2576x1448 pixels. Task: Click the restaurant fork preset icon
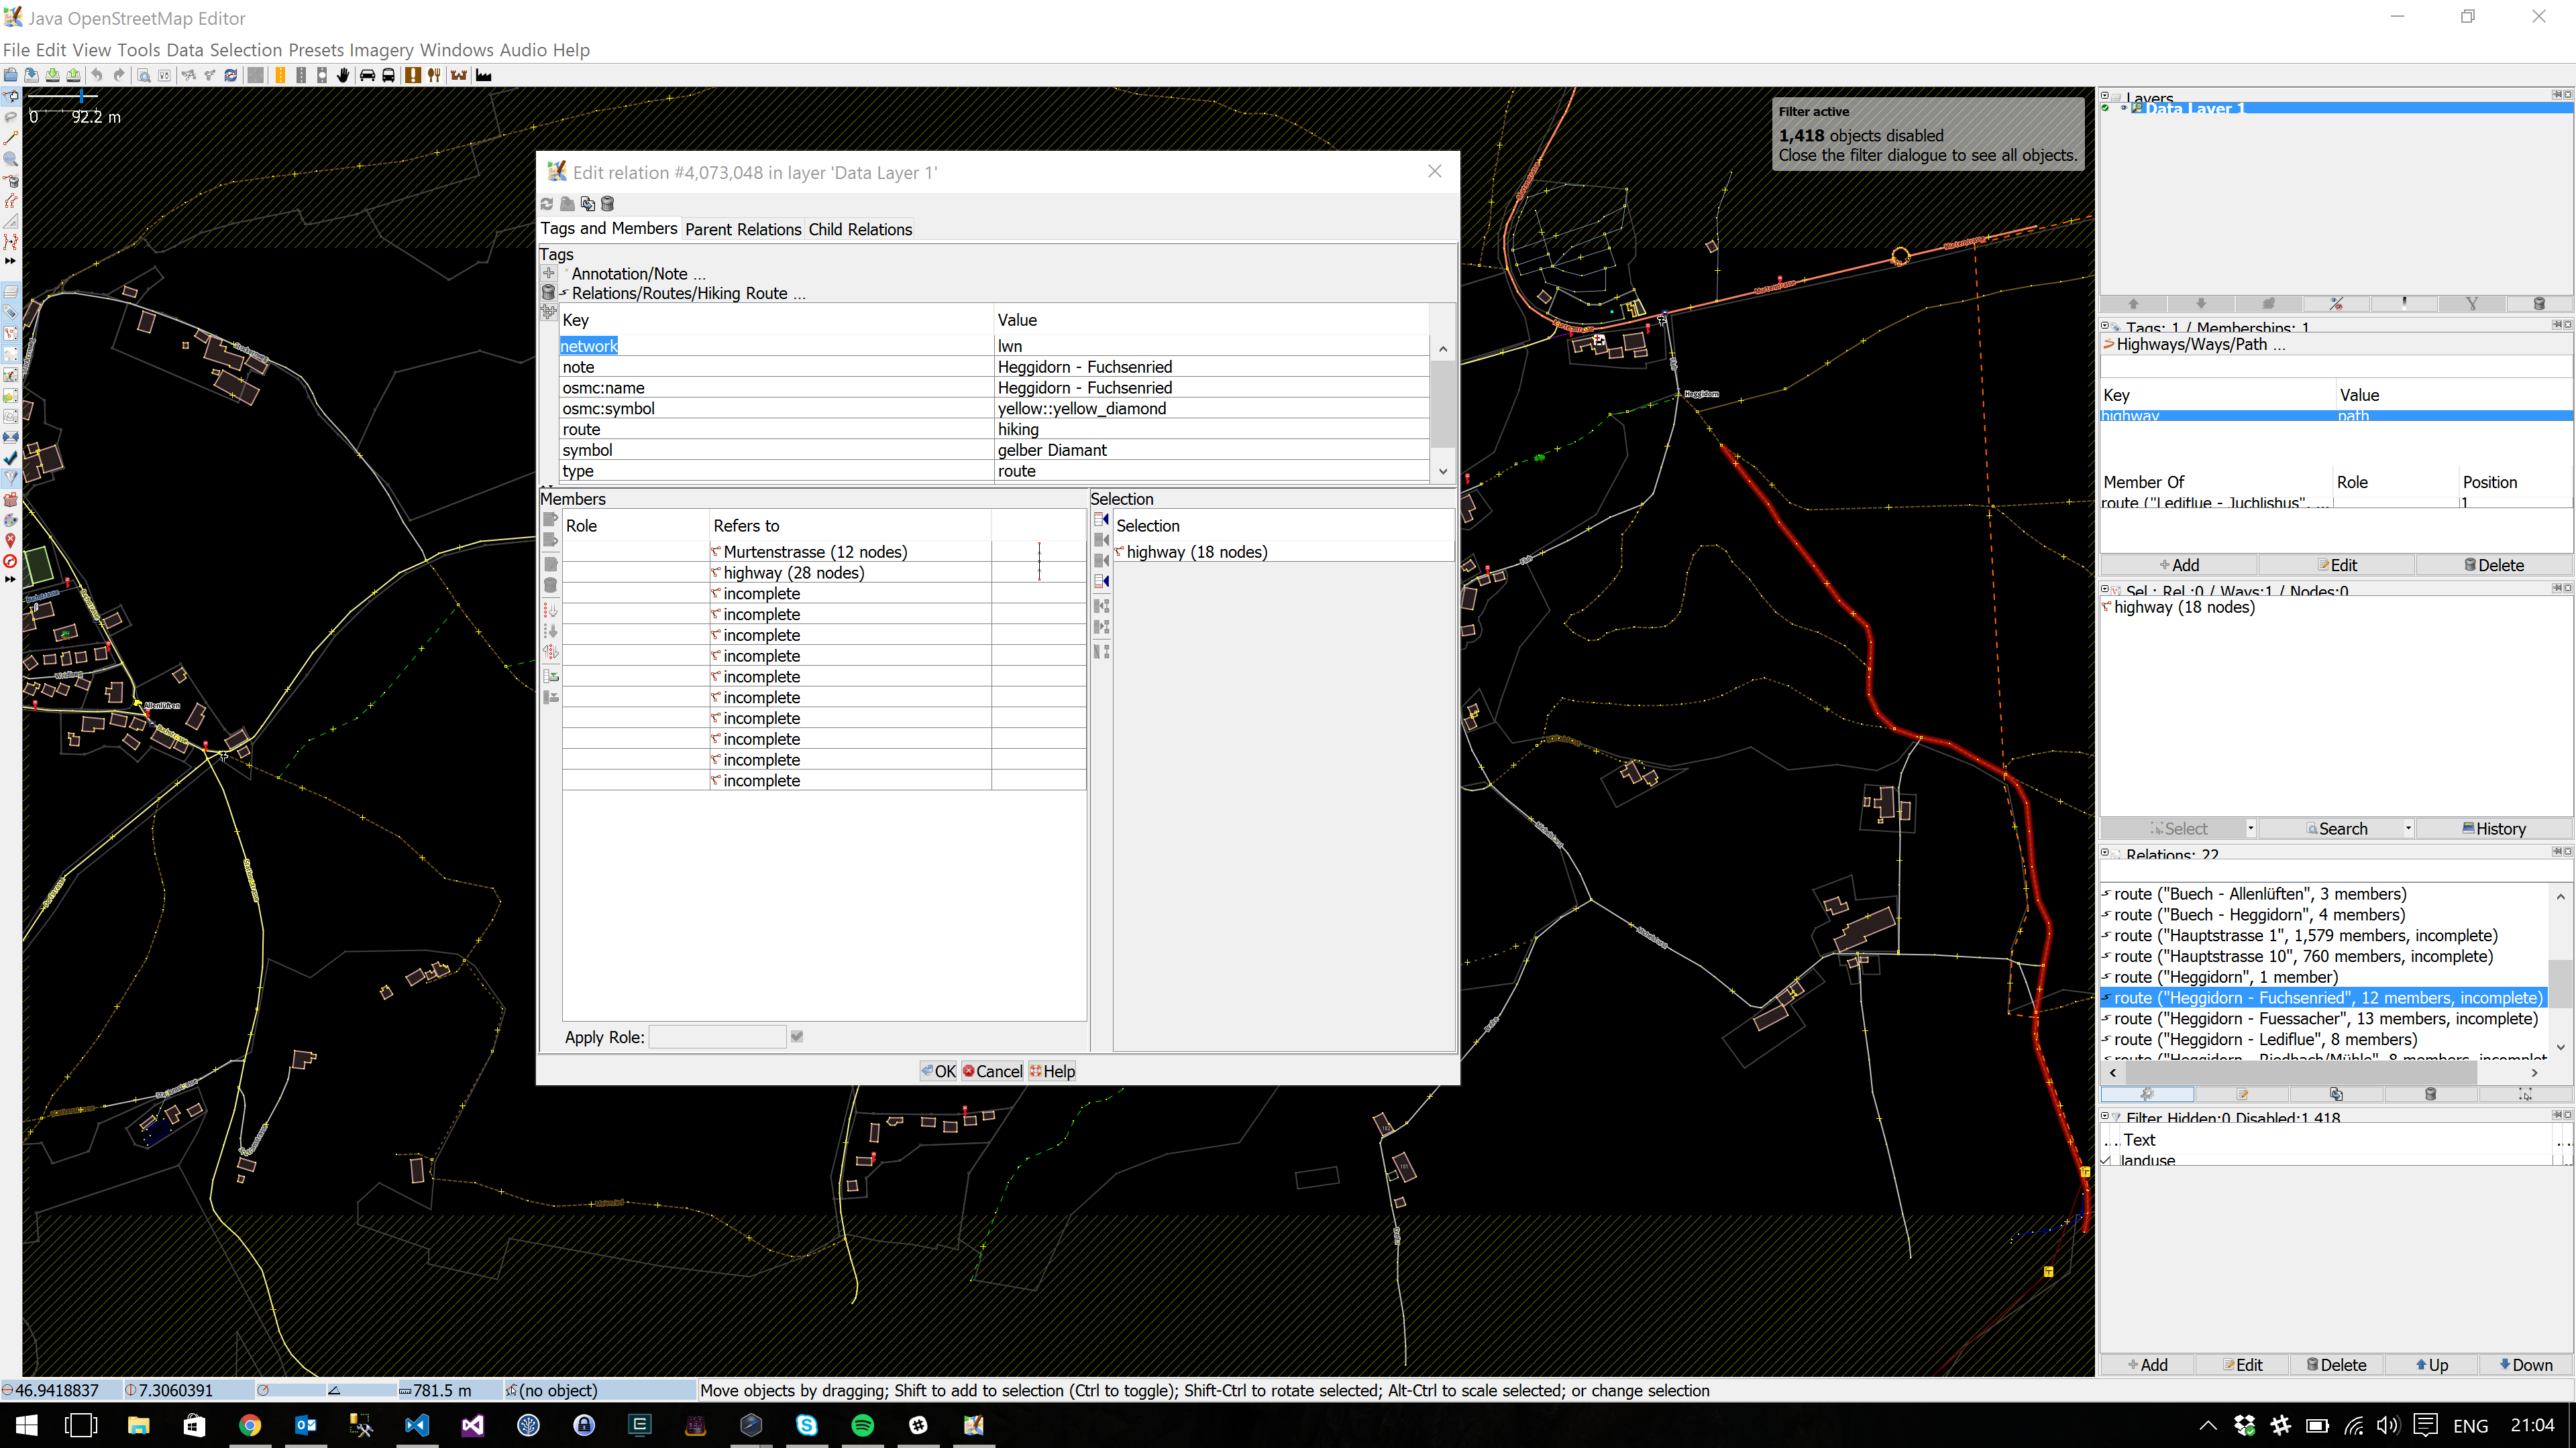coord(434,76)
